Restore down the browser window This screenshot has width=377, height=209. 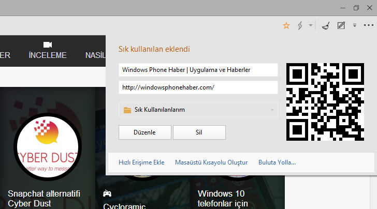coord(356,8)
